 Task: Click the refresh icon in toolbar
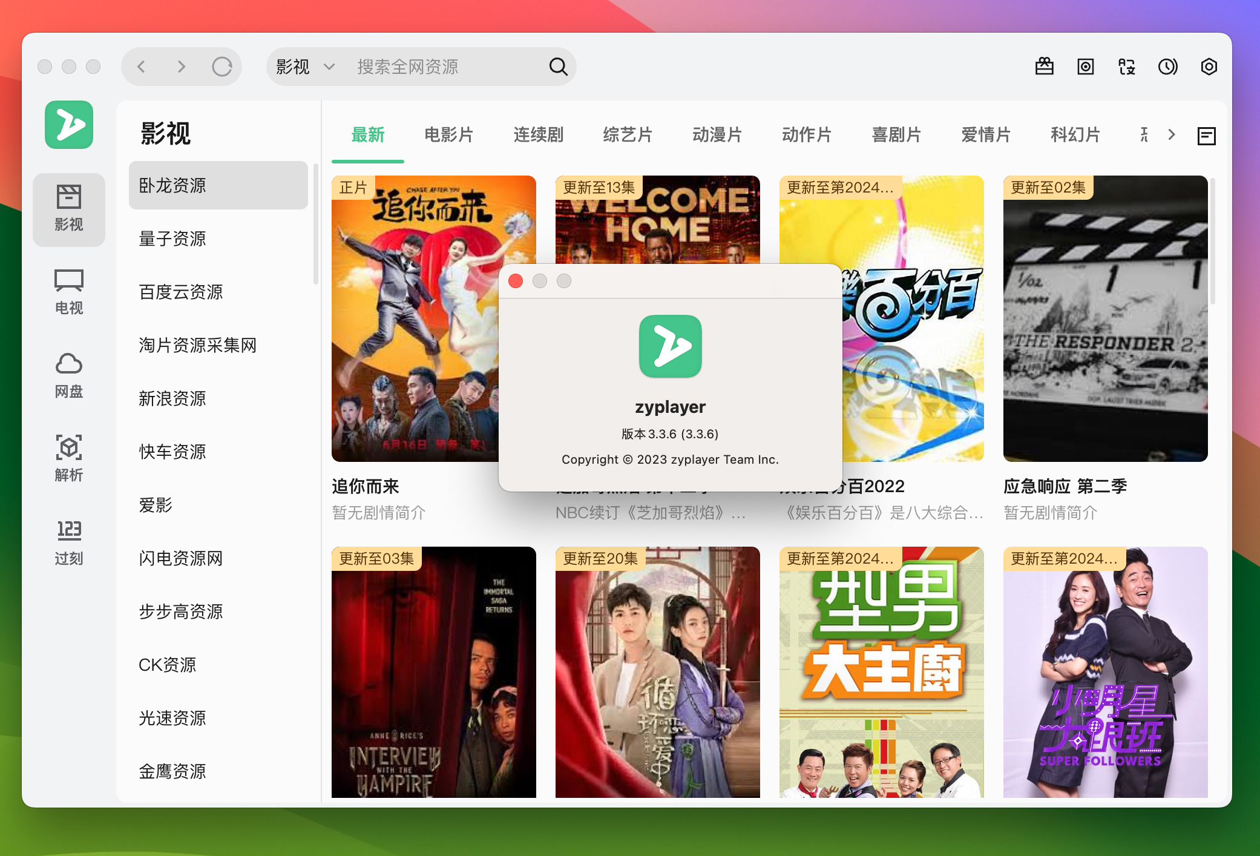click(x=221, y=67)
